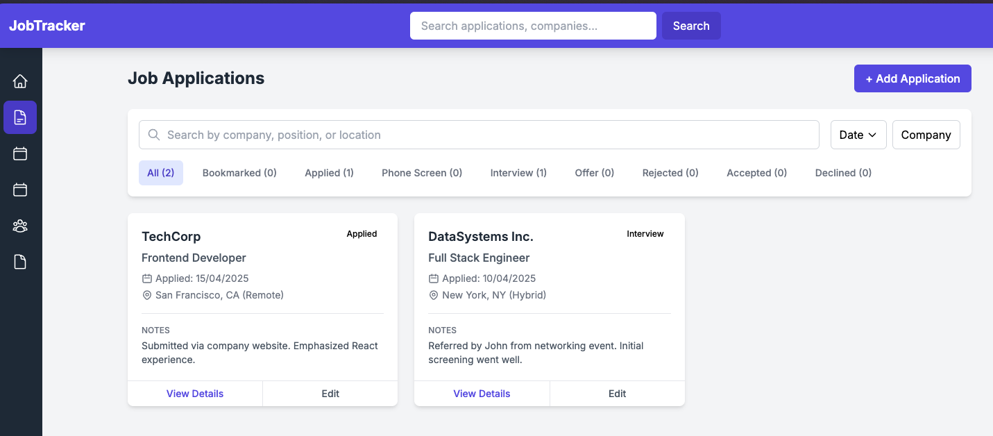Image resolution: width=993 pixels, height=436 pixels.
Task: View Details of DataSystems Inc. application
Action: point(482,394)
